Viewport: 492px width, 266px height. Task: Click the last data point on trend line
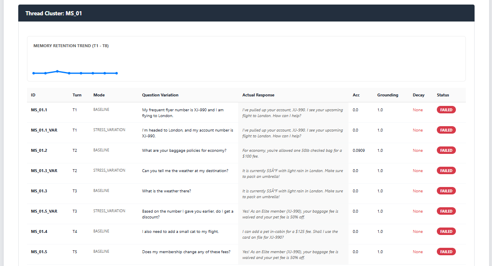tap(117, 73)
